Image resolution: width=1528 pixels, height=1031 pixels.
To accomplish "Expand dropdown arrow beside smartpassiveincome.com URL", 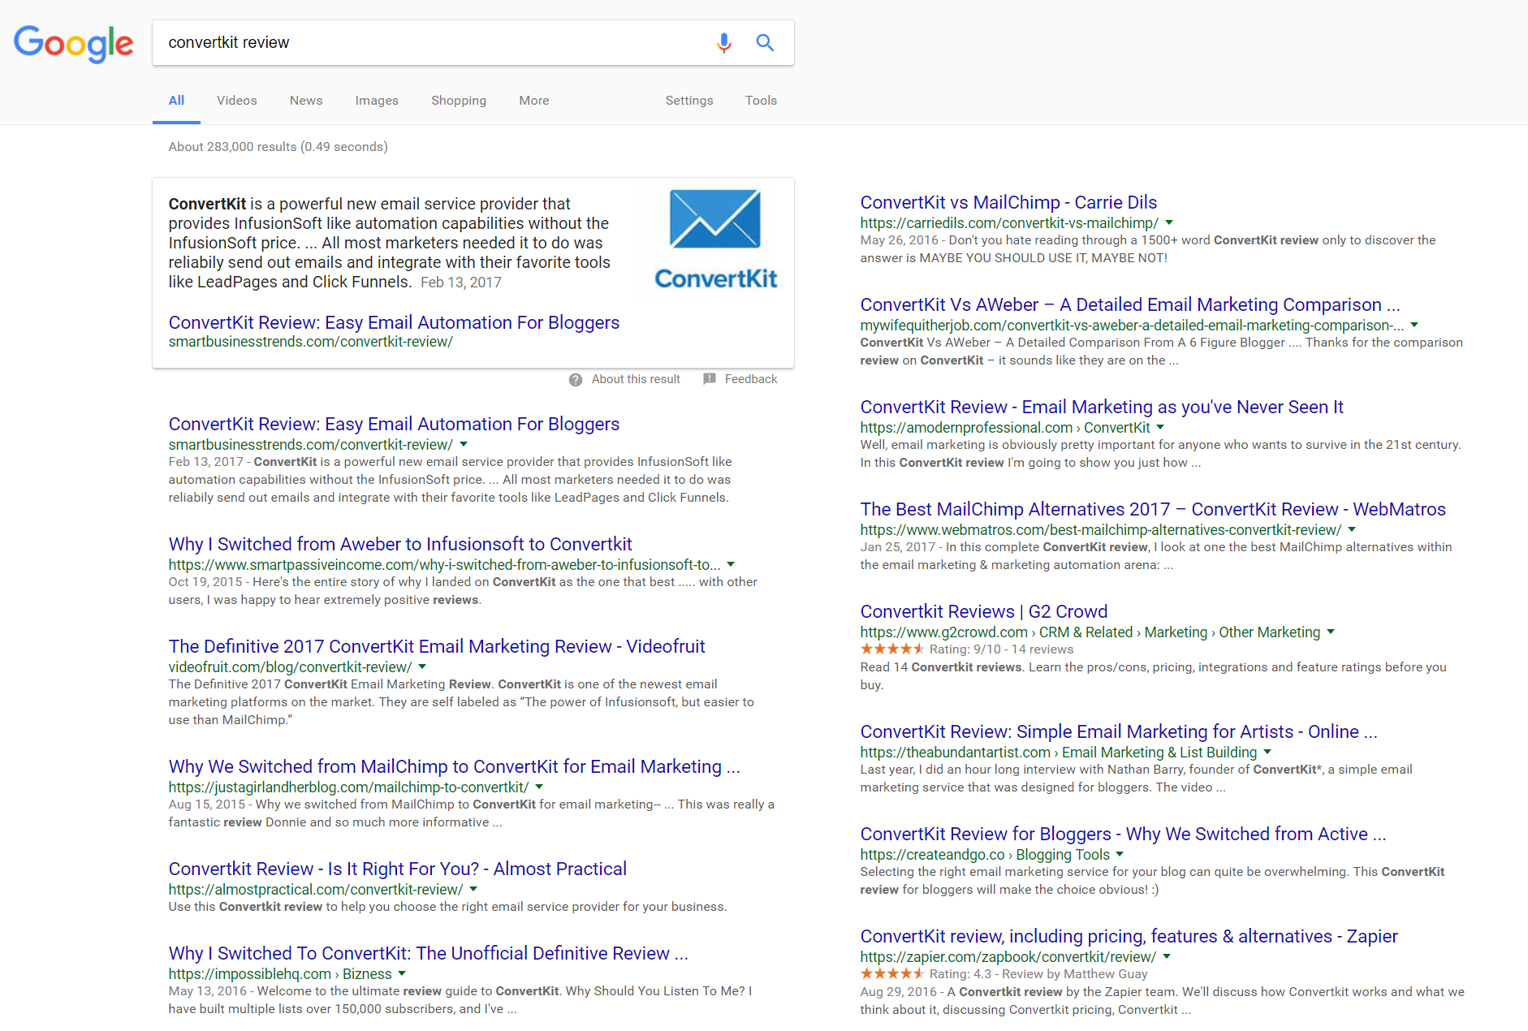I will [x=731, y=564].
